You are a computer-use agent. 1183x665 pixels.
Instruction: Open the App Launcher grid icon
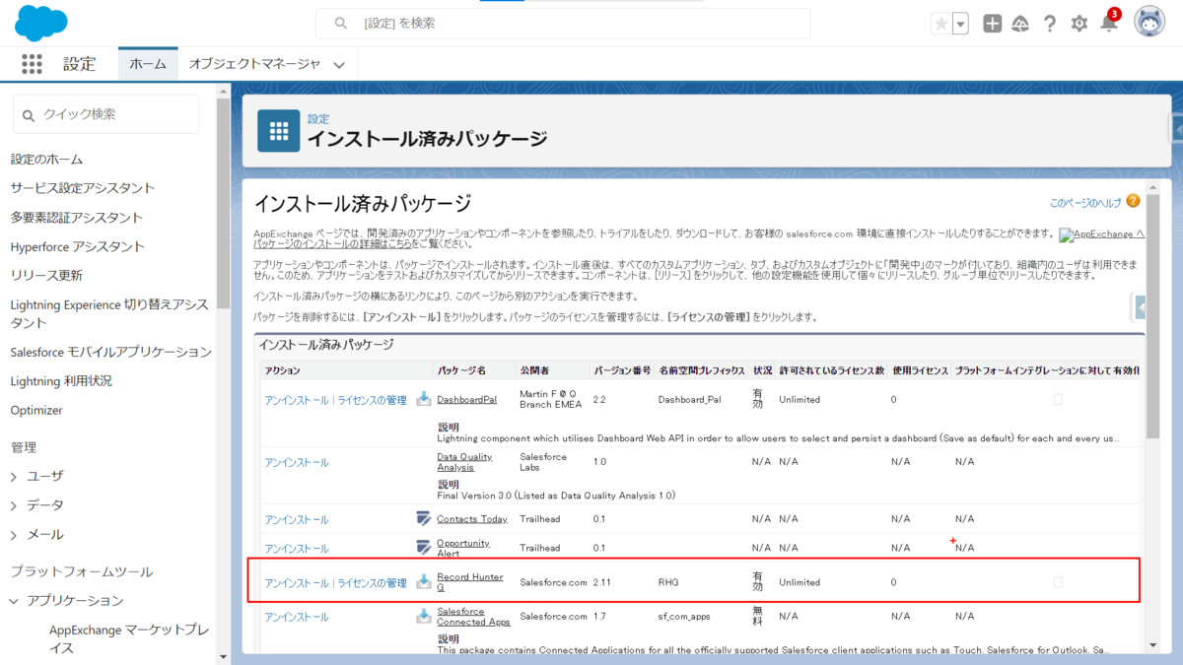pos(32,64)
